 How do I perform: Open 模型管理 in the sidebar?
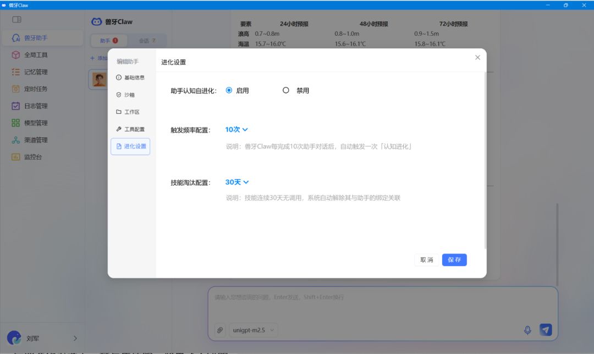pos(42,123)
